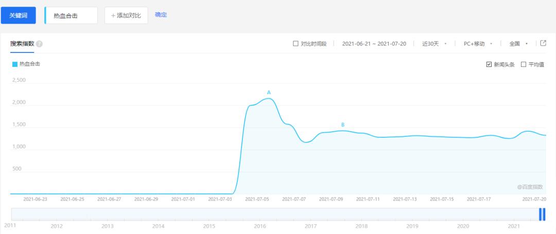556x234 pixels.
Task: Enable the 平均值 checkbox
Action: pyautogui.click(x=524, y=64)
